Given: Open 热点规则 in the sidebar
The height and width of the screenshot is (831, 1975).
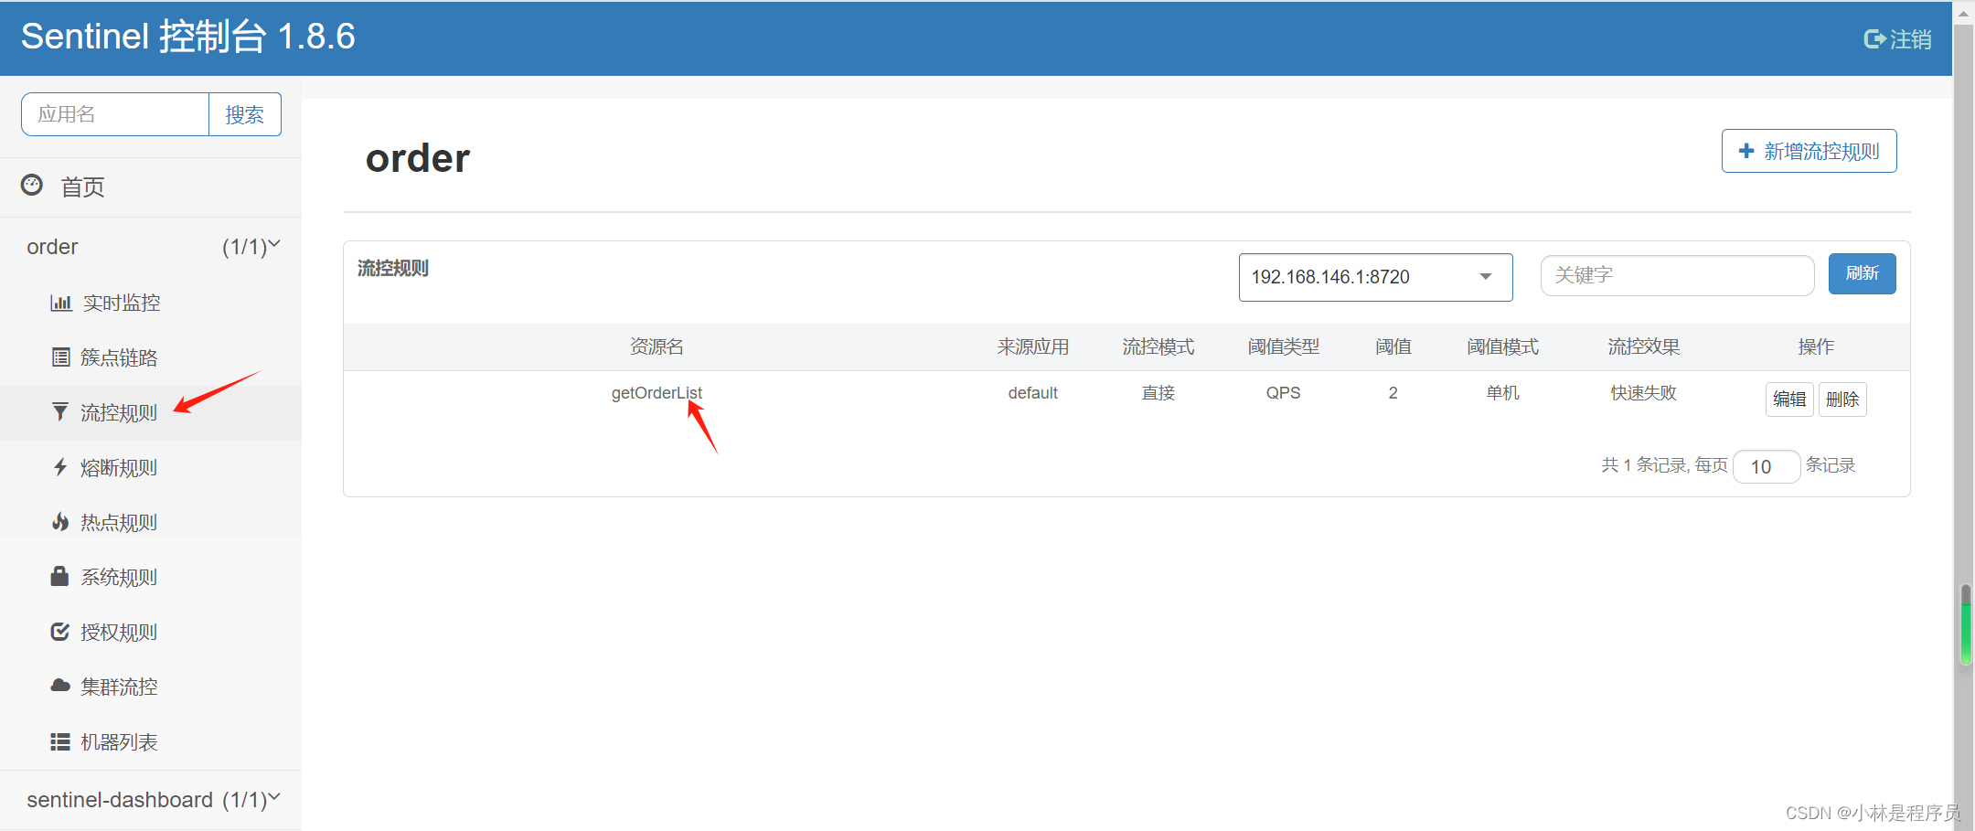Looking at the screenshot, I should [x=151, y=522].
